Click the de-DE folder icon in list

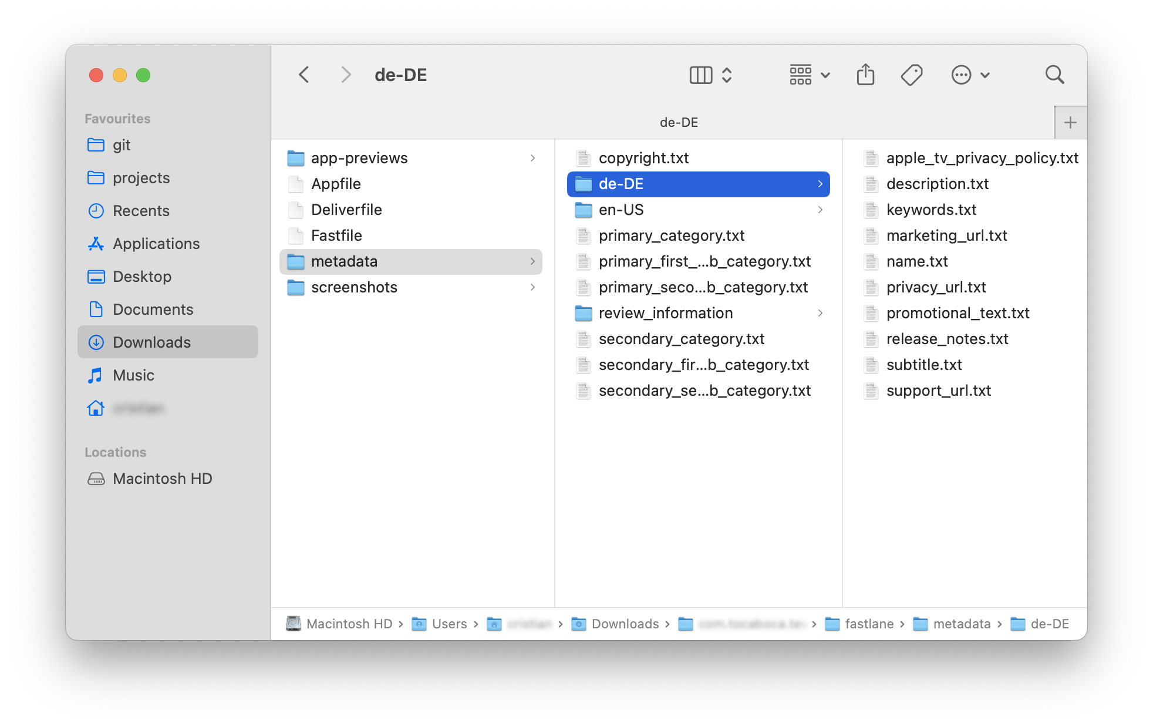[x=583, y=184]
